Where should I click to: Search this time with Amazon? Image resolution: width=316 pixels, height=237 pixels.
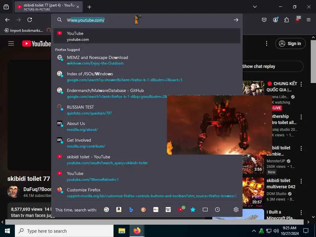click(x=119, y=210)
